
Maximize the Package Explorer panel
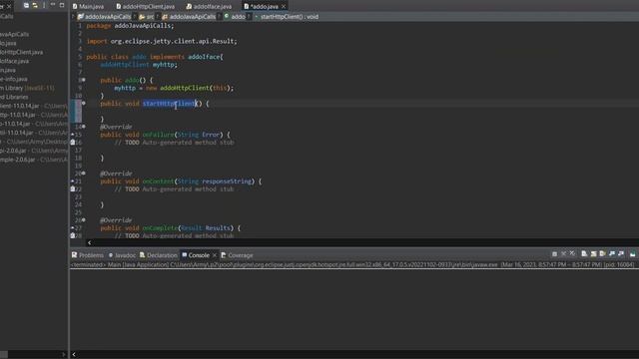coord(62,5)
